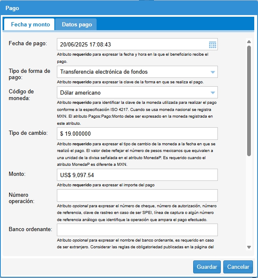Expand the Tipo de forma de pago dropdown arrow

[212, 72]
